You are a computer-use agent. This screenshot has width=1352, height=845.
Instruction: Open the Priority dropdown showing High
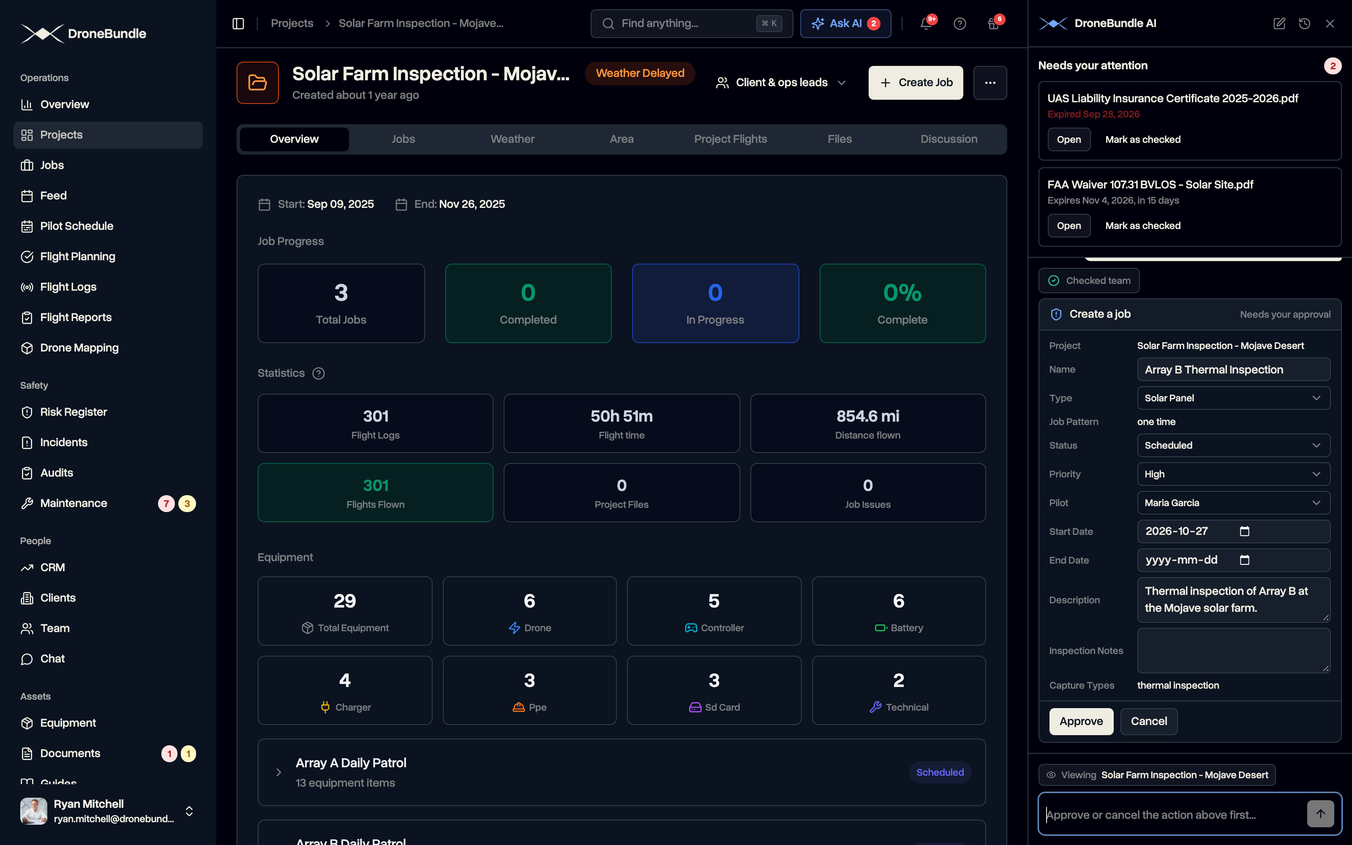1234,474
